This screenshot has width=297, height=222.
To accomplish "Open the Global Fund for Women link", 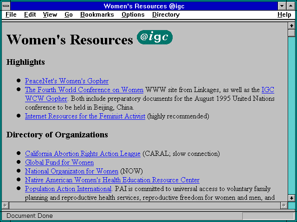I will [59, 162].
